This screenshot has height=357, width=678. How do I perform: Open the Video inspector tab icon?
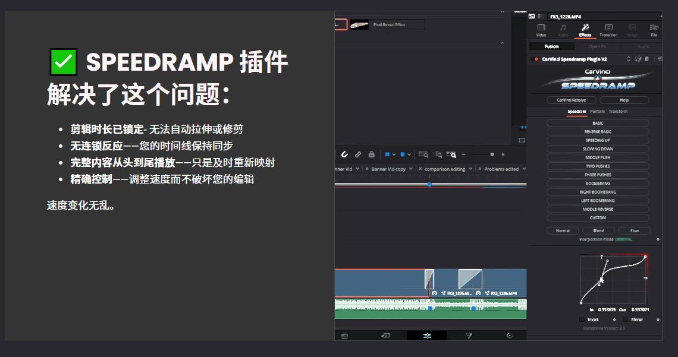(541, 30)
